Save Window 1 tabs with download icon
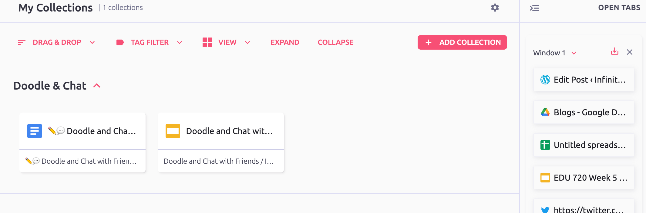The height and width of the screenshot is (213, 646). (614, 51)
